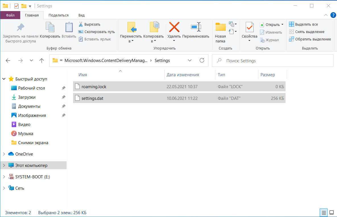This screenshot has width=337, height=217.
Task: Click Settings breadcrumb in address bar
Action: [x=162, y=61]
